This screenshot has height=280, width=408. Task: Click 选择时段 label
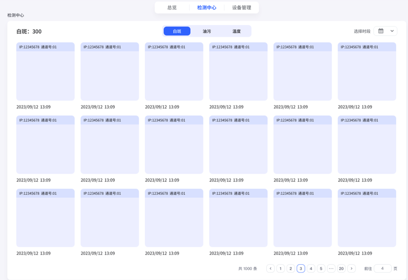pyautogui.click(x=362, y=31)
